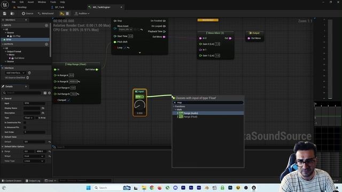Open the Edit menu
Viewport: 342px width, 192px height.
(x=21, y=2)
